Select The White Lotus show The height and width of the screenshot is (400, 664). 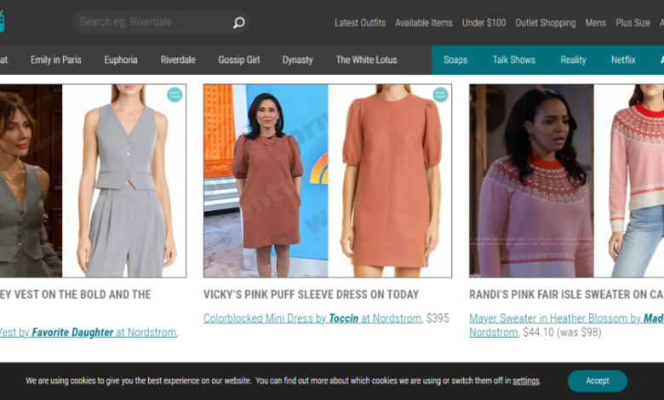[x=366, y=60]
